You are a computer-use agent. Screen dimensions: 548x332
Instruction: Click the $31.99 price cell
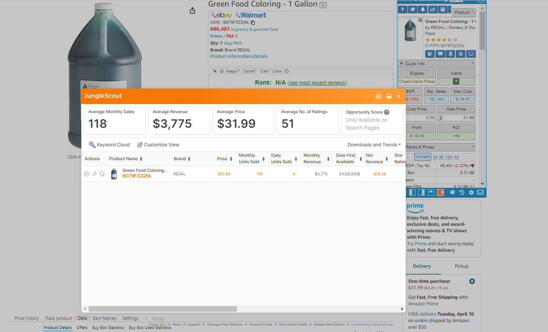pyautogui.click(x=224, y=174)
